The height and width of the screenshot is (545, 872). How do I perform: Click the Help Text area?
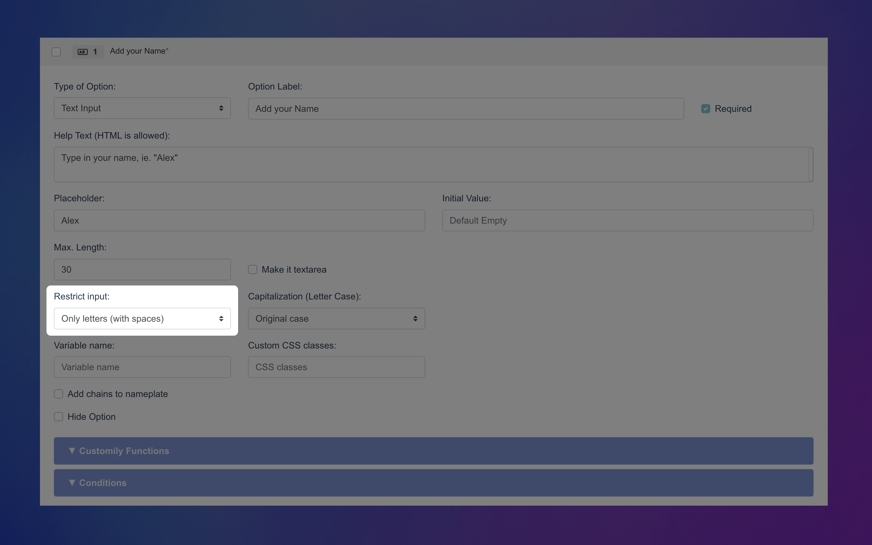click(432, 164)
